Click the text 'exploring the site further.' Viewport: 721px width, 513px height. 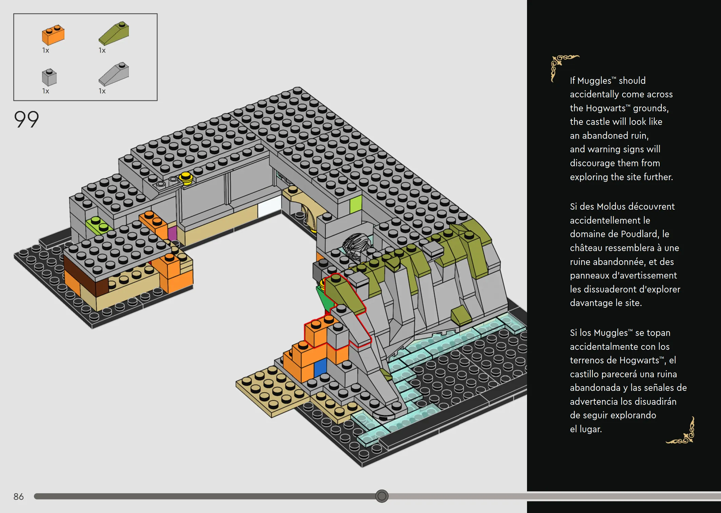coord(621,177)
